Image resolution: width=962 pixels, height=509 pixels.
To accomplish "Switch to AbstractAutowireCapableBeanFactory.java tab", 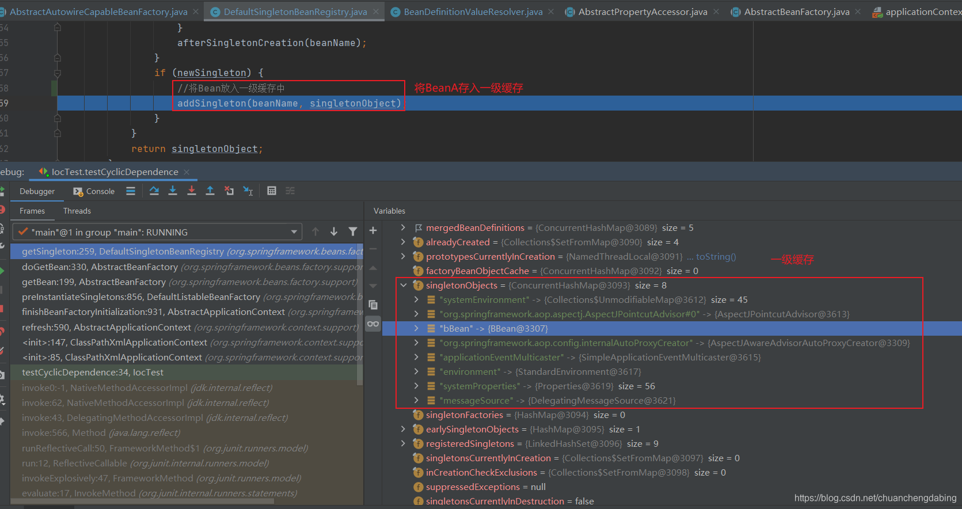I will tap(98, 12).
